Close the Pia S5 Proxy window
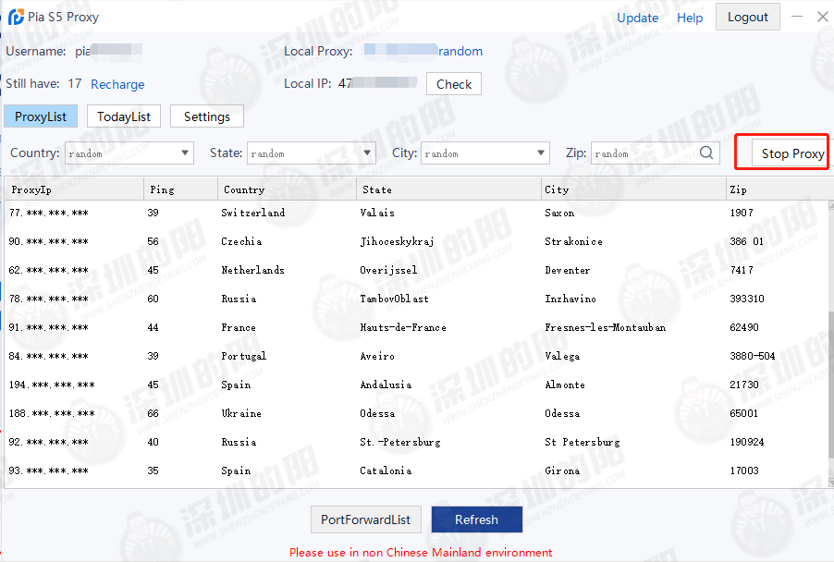Image resolution: width=834 pixels, height=562 pixels. (822, 17)
